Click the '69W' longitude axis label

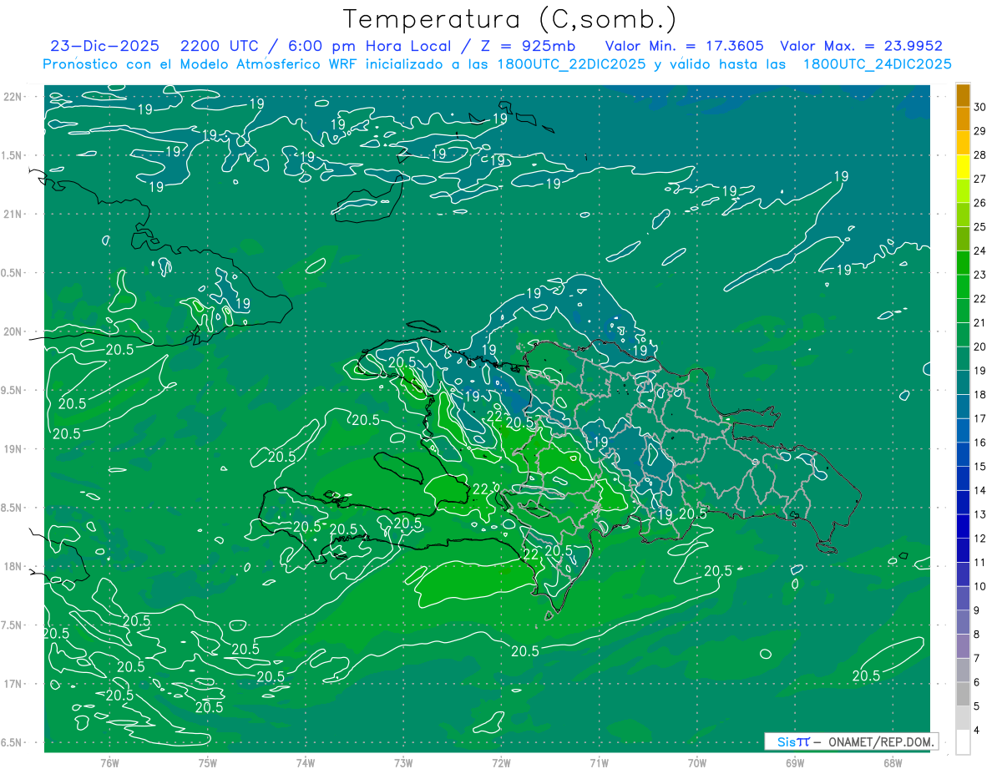tap(795, 762)
